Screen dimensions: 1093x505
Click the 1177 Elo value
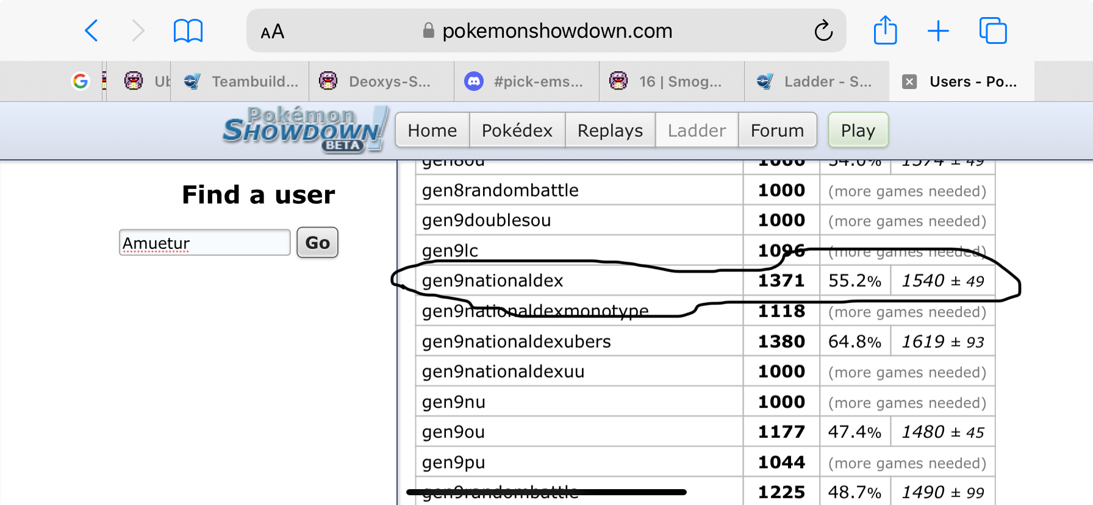(781, 432)
